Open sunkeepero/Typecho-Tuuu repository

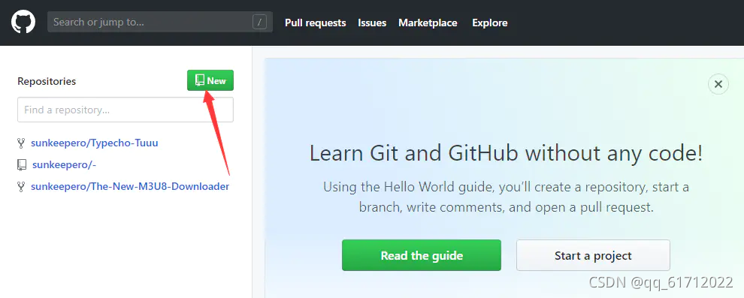click(95, 143)
